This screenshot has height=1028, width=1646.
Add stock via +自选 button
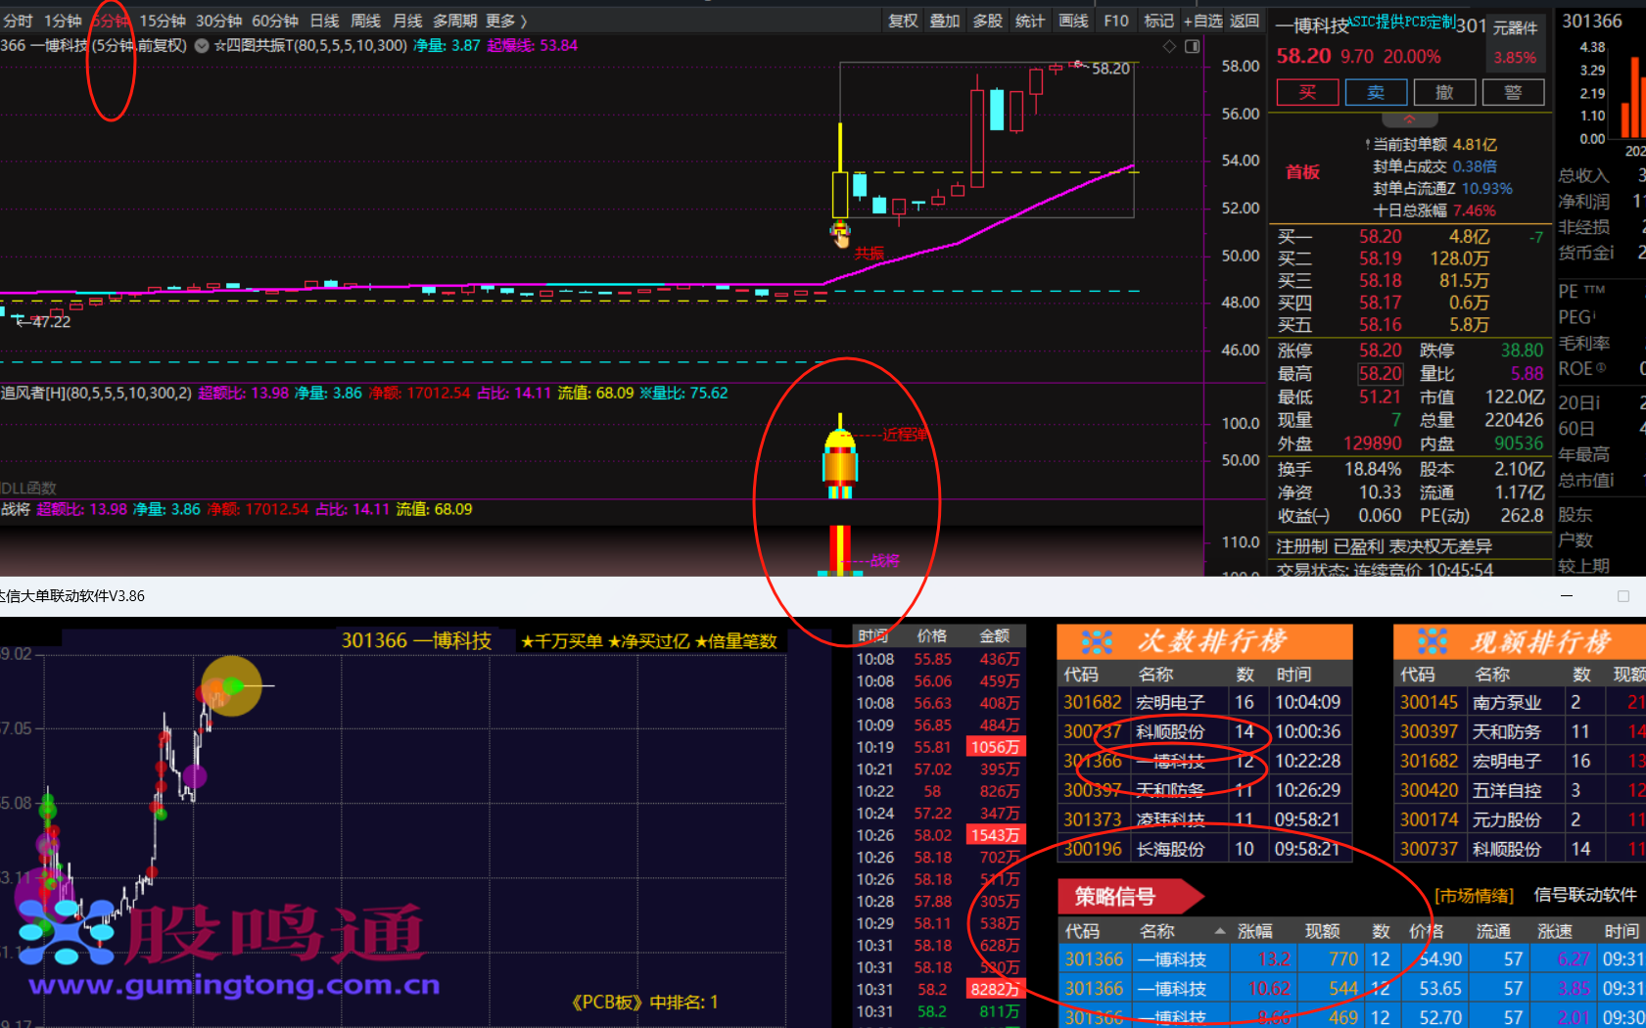point(1202,21)
